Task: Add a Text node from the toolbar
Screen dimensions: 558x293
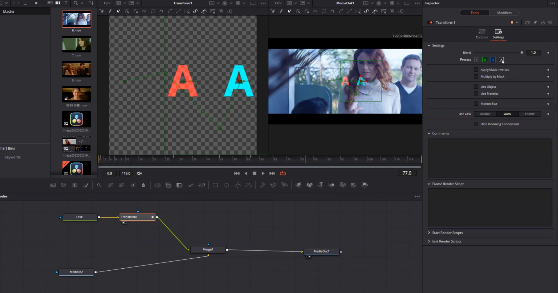Action: (75, 185)
